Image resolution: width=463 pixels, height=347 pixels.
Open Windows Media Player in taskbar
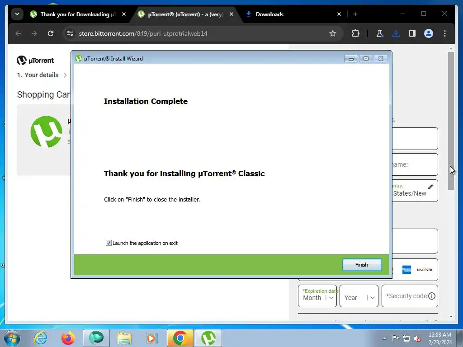(152, 338)
